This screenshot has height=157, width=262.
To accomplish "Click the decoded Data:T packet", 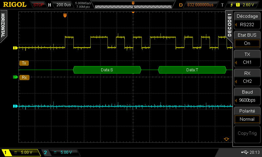I will (192, 70).
